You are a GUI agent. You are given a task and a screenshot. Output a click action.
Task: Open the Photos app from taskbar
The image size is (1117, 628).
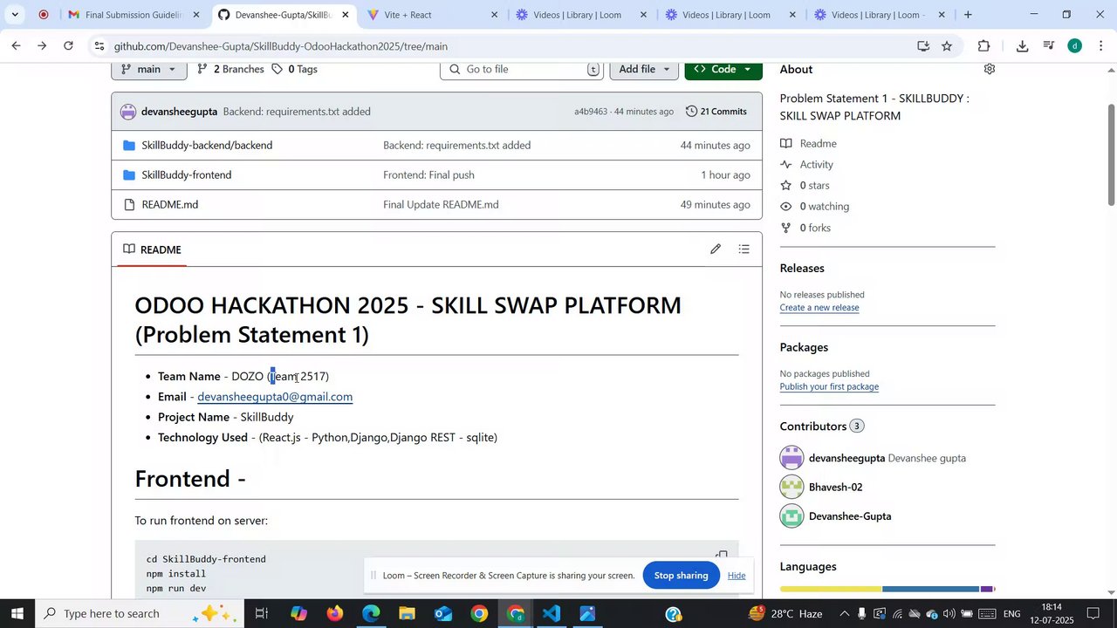tap(587, 614)
